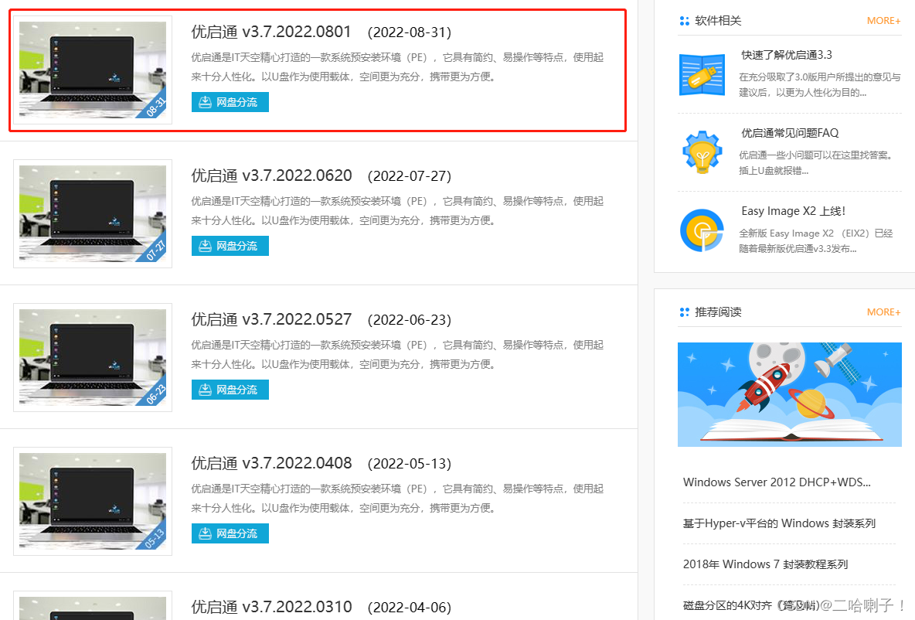Open the 优启通 v3.7.2022.0408 title link
The height and width of the screenshot is (620, 915).
271,463
